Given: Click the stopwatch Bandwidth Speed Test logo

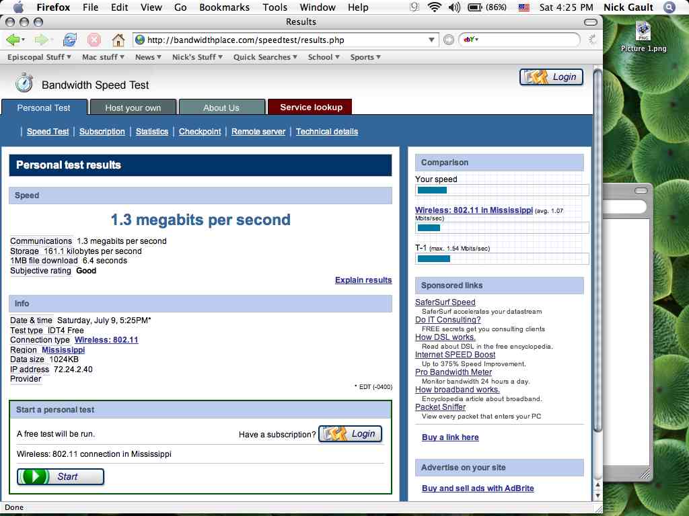Looking at the screenshot, I should pyautogui.click(x=24, y=83).
